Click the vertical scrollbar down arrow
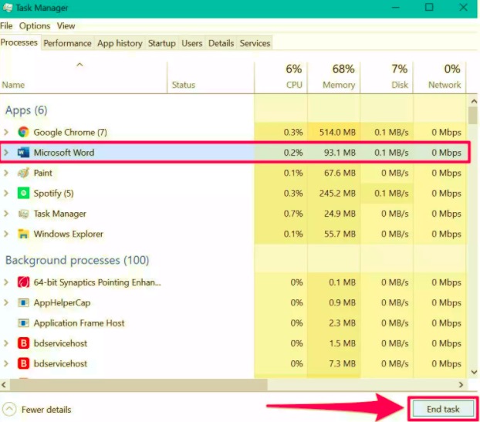Screen dimensions: 480x422 [474, 372]
